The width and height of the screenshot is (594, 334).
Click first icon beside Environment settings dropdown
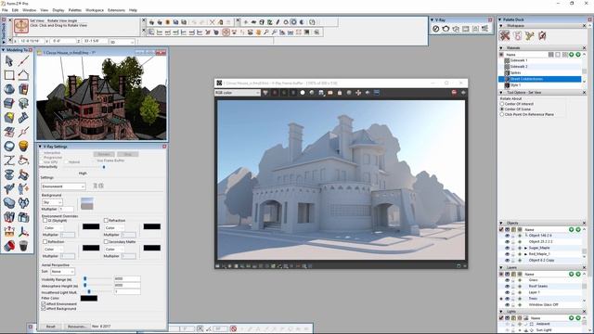tap(95, 186)
